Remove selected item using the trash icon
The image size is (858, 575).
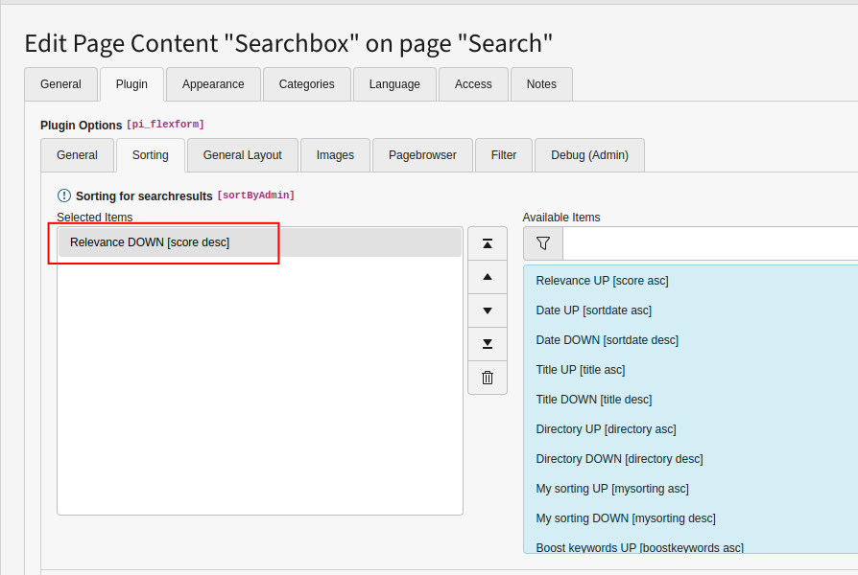pyautogui.click(x=488, y=378)
